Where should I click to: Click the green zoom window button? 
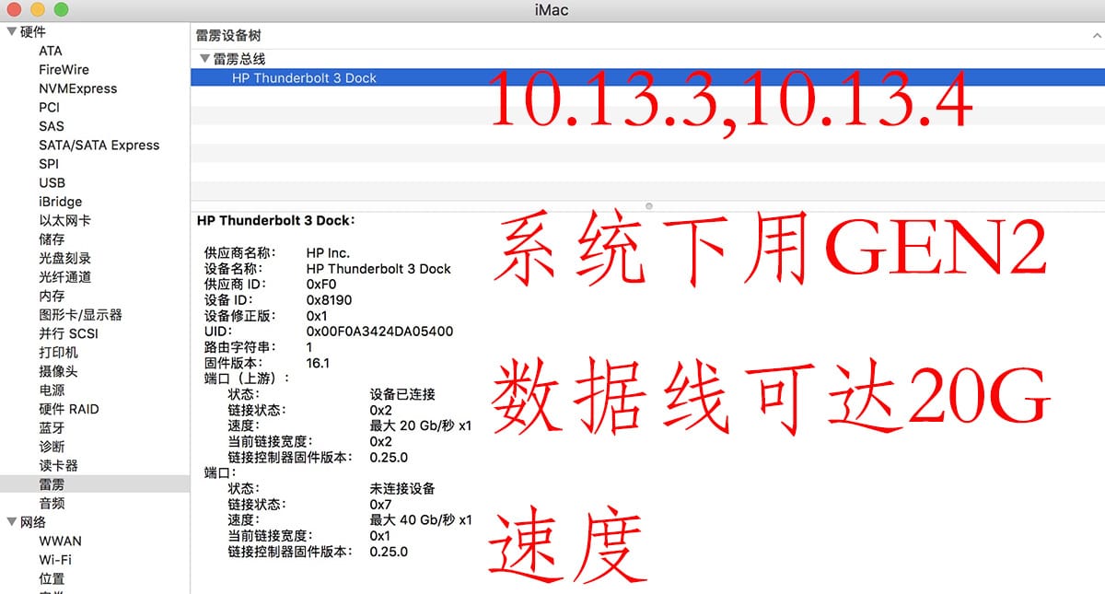pos(61,10)
